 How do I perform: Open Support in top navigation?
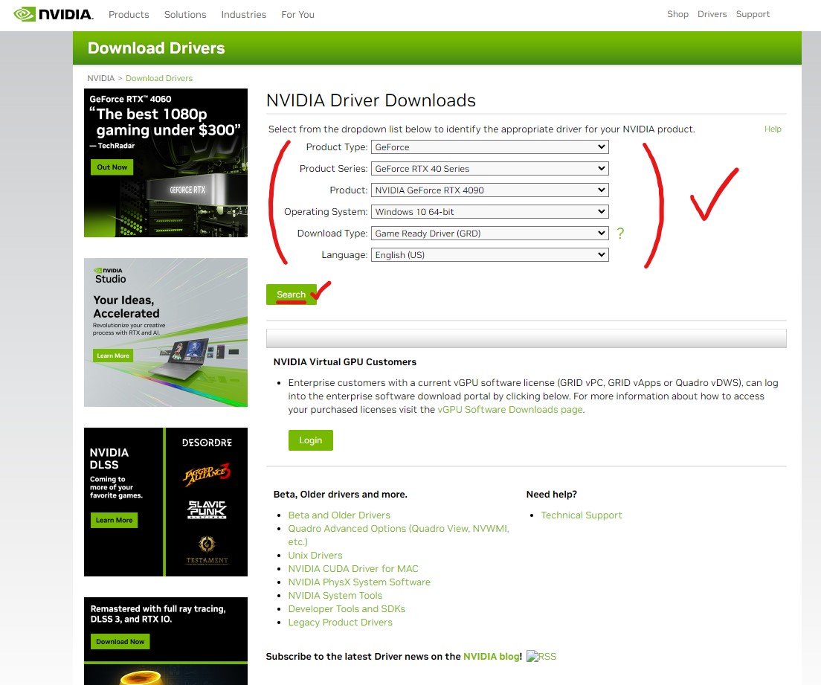pos(753,14)
